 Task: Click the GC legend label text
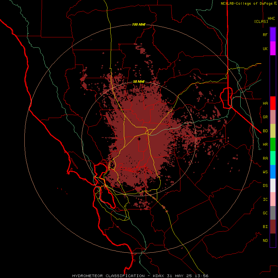[x=265, y=213]
